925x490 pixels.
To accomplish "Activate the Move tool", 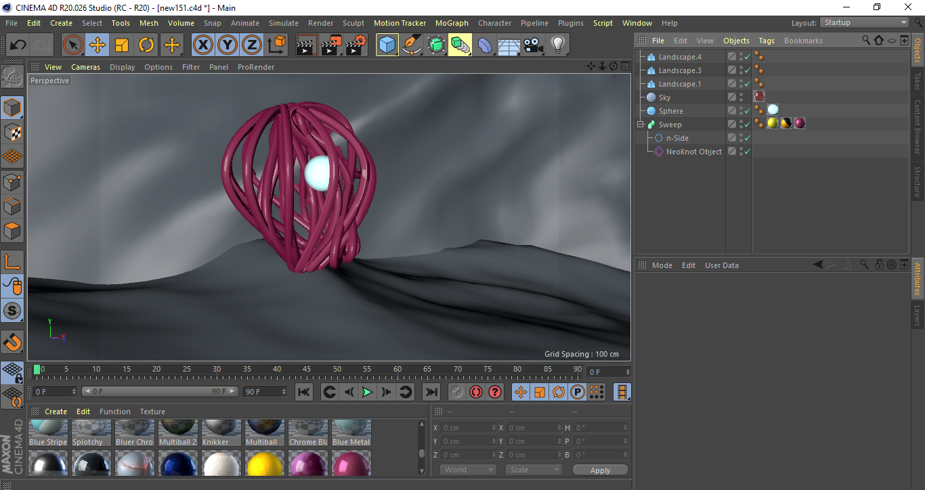I will coord(98,45).
